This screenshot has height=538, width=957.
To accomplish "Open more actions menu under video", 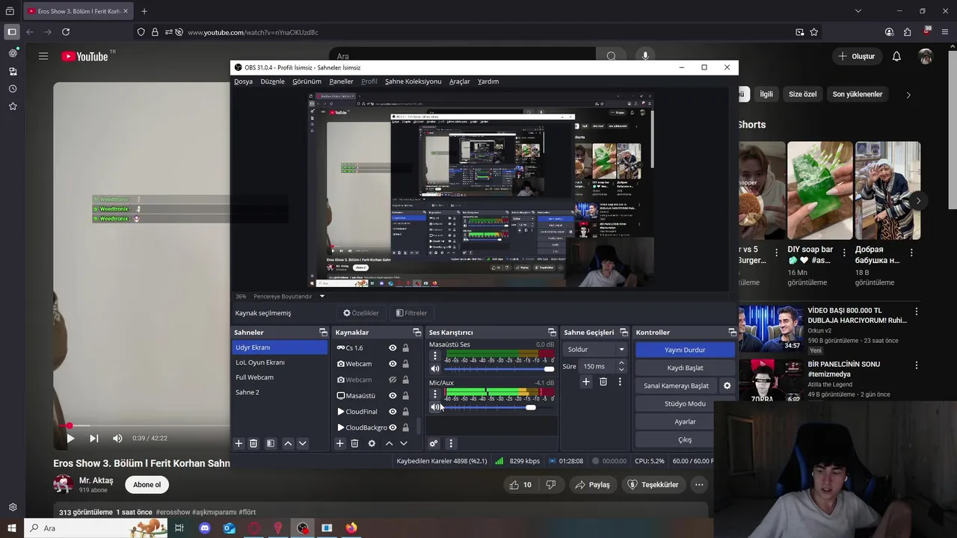I will click(x=699, y=484).
